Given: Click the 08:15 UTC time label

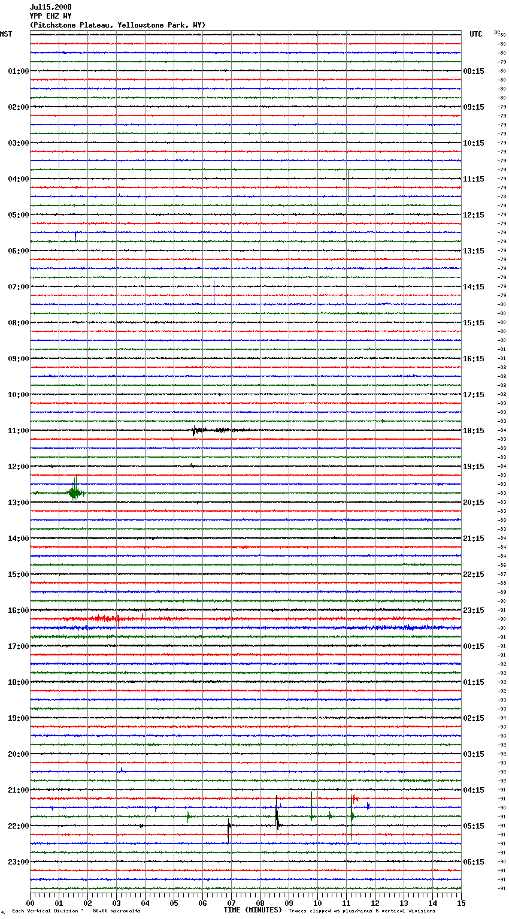Looking at the screenshot, I should (x=474, y=71).
